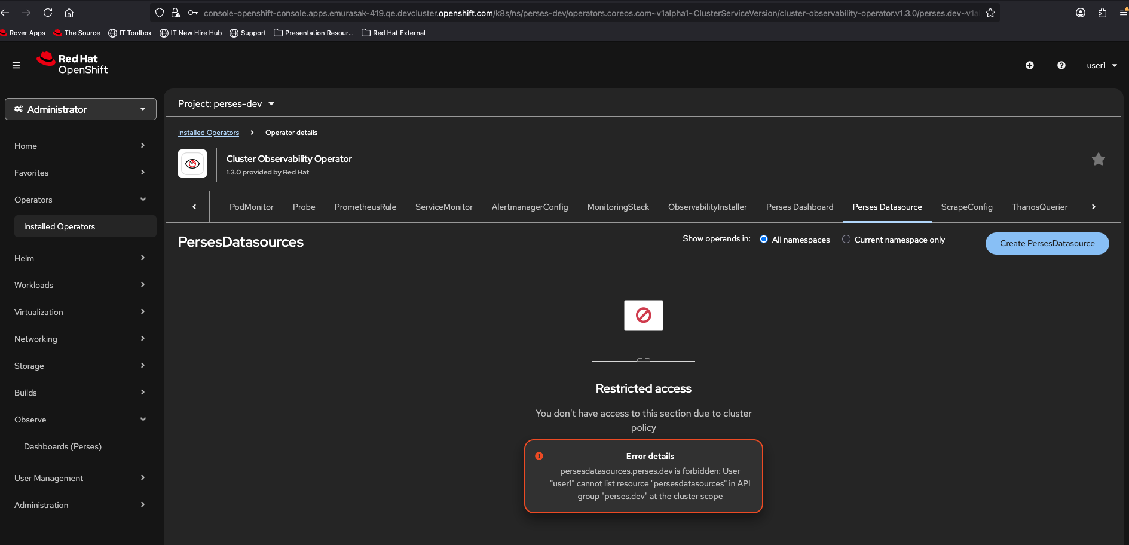Open the Project perses-dev dropdown
Screen dimensions: 1129x545
[226, 104]
